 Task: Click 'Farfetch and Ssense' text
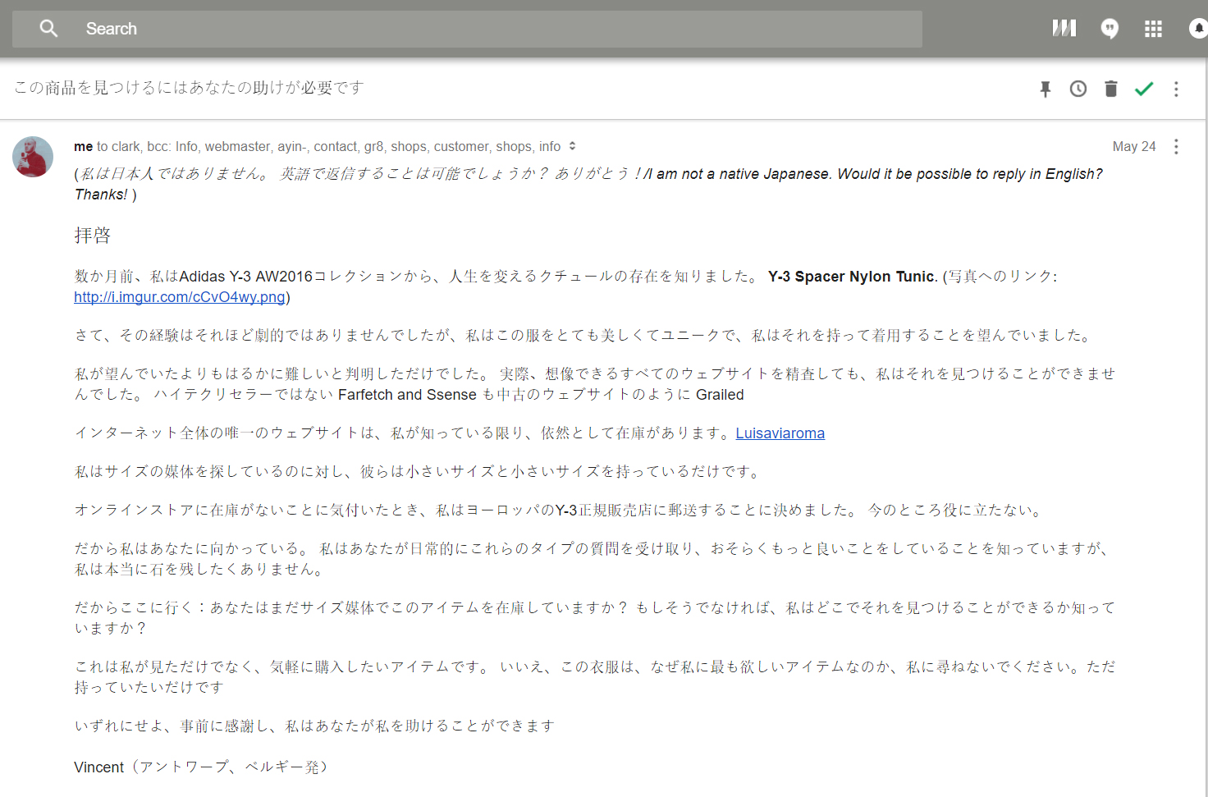407,395
